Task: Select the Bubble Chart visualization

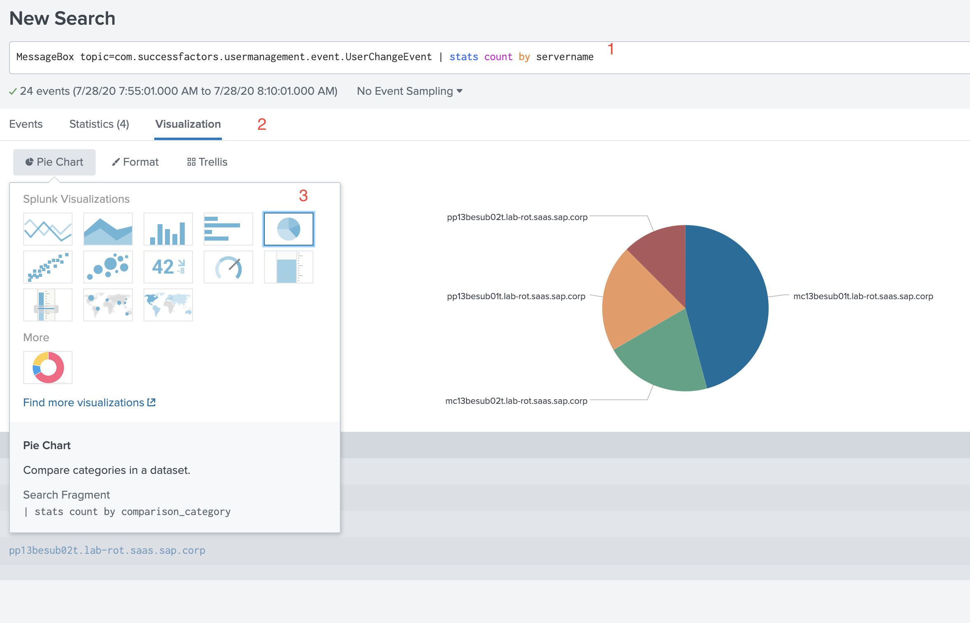Action: [108, 267]
